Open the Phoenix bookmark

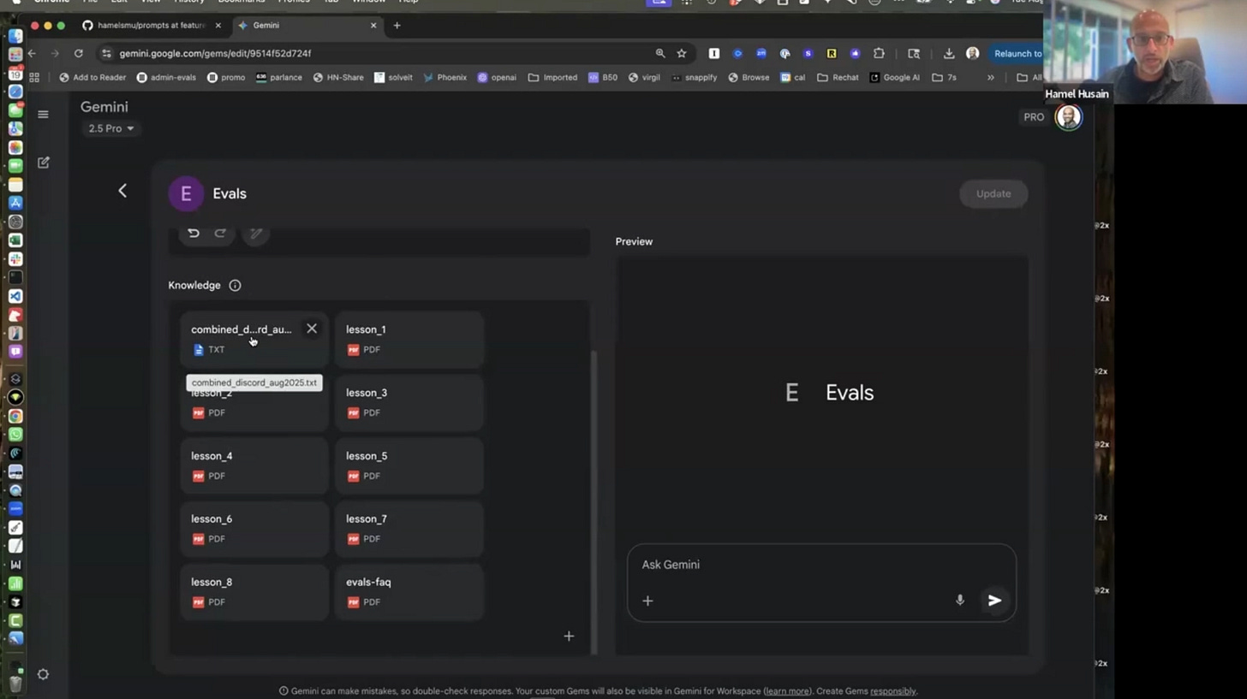(x=445, y=77)
